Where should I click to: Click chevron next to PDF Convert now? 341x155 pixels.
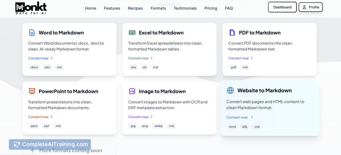pyautogui.click(x=252, y=58)
